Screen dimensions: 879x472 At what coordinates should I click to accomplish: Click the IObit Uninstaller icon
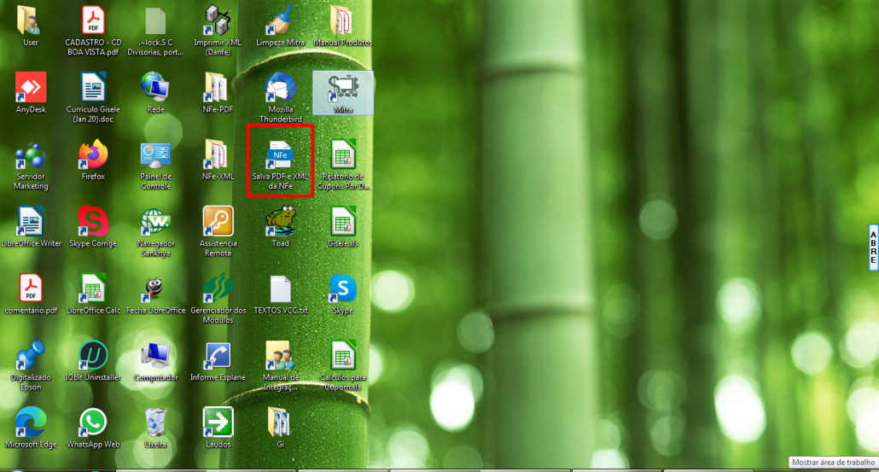pyautogui.click(x=93, y=354)
